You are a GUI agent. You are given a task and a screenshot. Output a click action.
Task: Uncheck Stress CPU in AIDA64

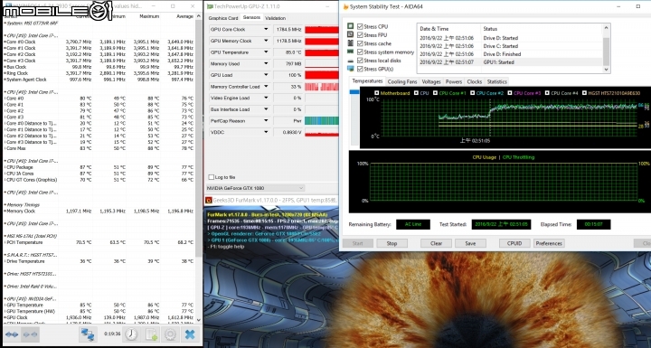click(360, 26)
